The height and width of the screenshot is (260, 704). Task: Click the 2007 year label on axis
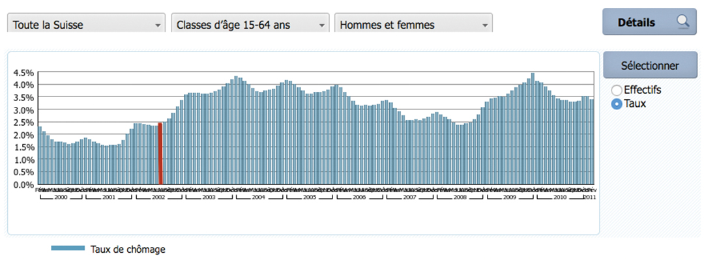(x=409, y=197)
